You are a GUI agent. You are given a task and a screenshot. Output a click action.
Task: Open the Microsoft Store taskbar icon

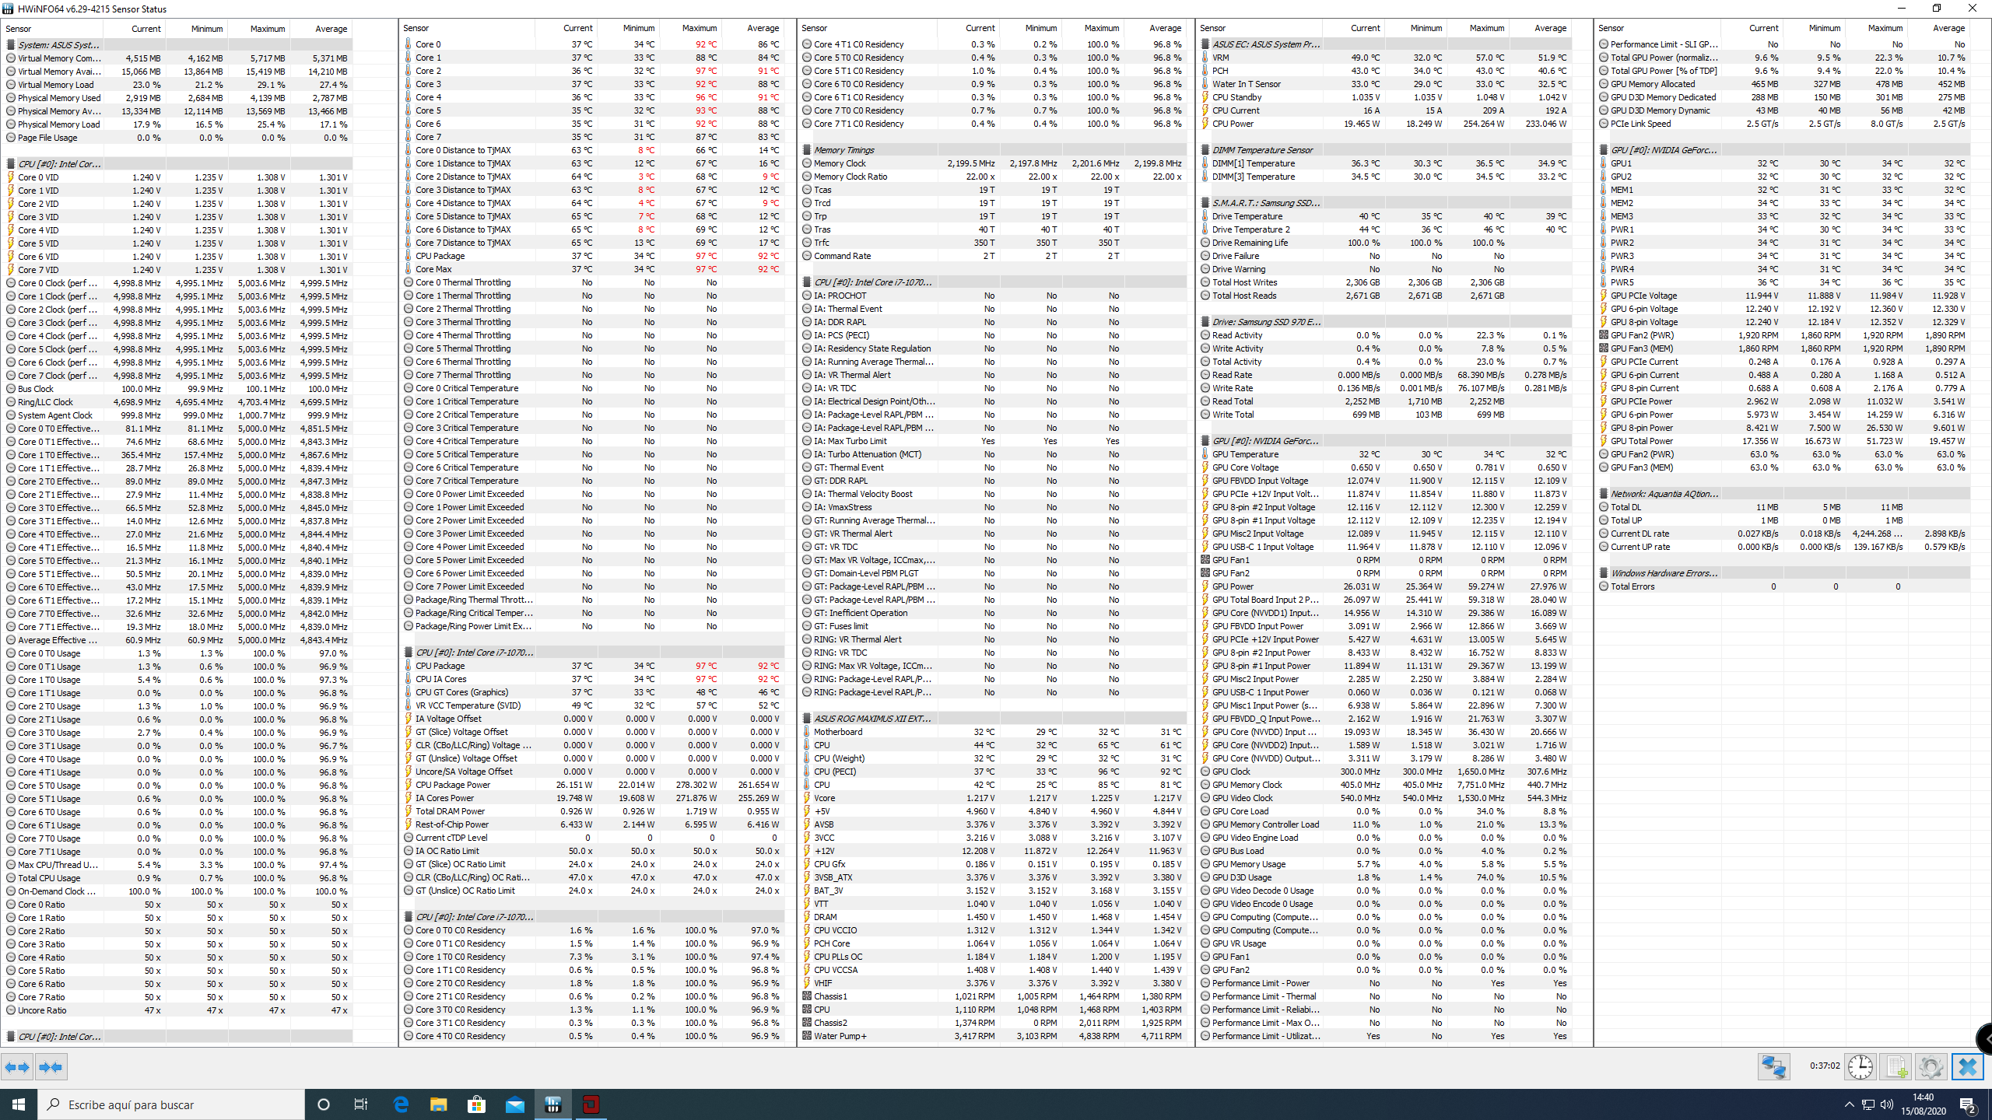(x=477, y=1104)
